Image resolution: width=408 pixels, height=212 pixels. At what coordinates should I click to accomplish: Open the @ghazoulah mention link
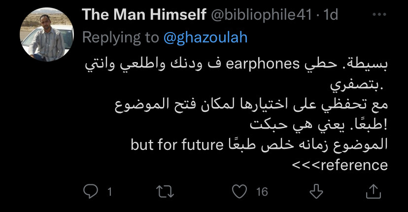[x=205, y=38]
